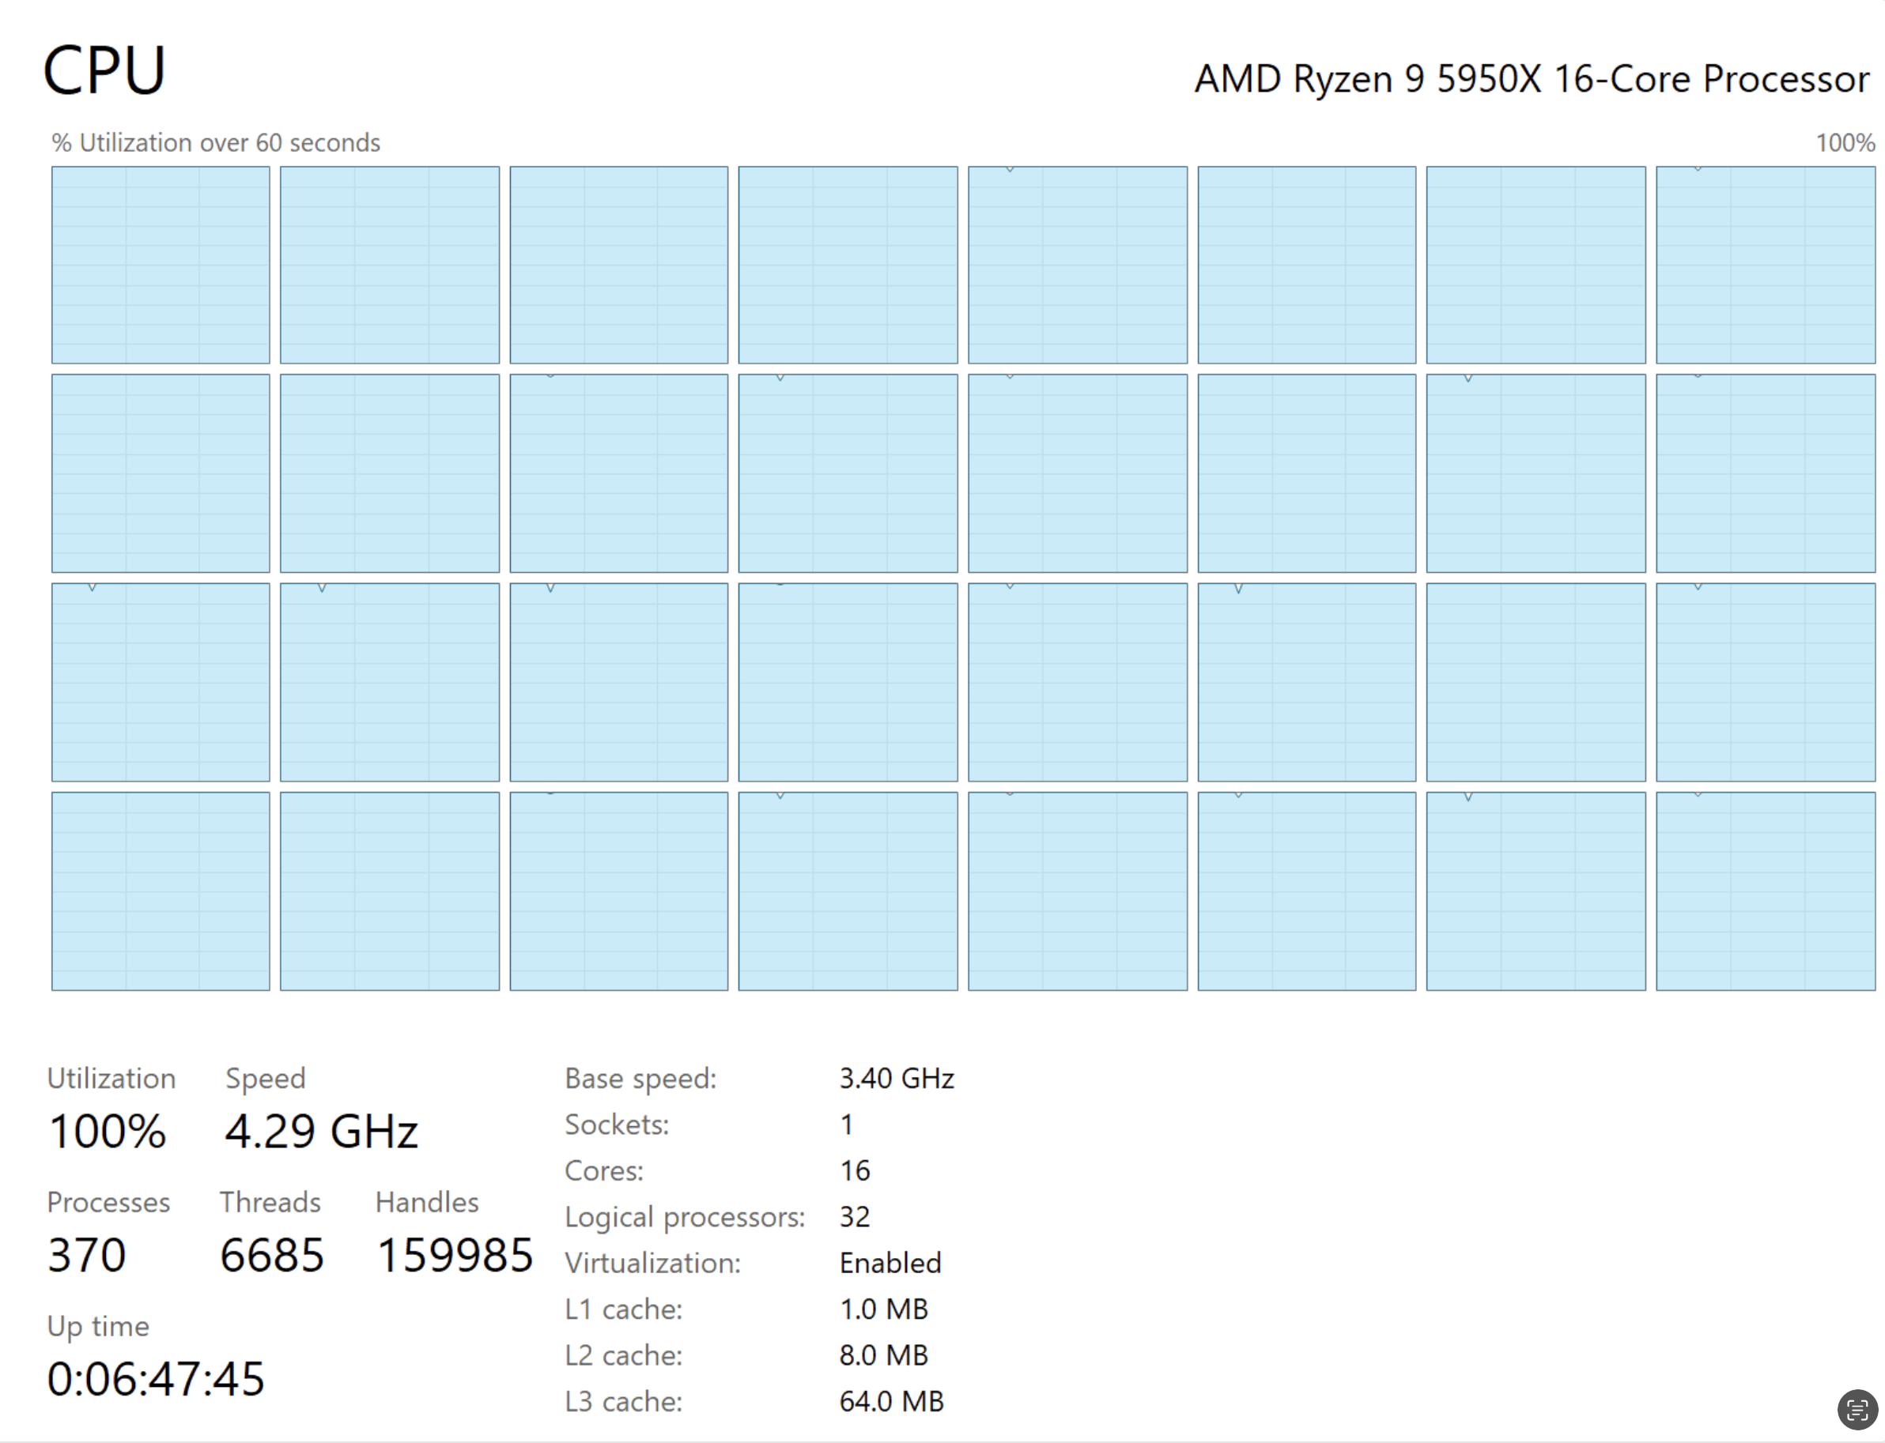Click the Up time value 0:06:47:45
This screenshot has width=1885, height=1443.
pos(156,1378)
